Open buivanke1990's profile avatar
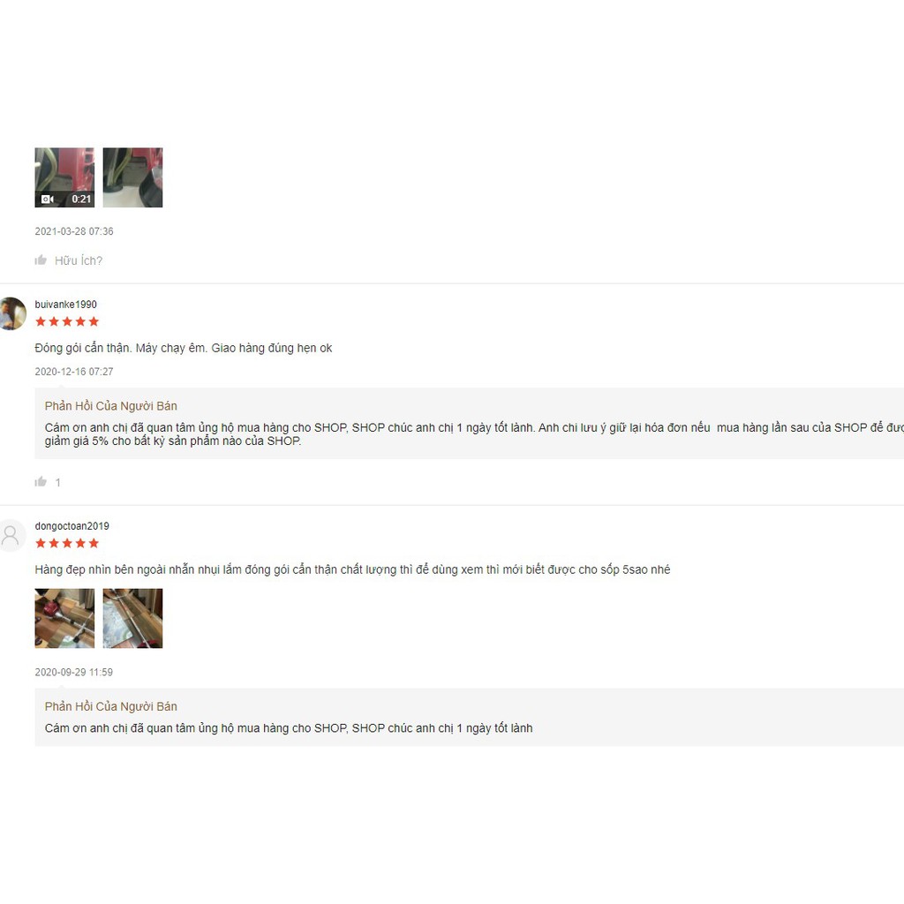This screenshot has width=904, height=904. coord(12,313)
